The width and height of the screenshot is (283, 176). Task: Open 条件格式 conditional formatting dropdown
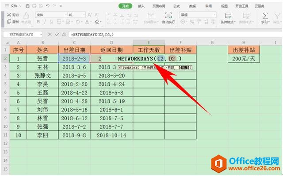tap(228, 18)
